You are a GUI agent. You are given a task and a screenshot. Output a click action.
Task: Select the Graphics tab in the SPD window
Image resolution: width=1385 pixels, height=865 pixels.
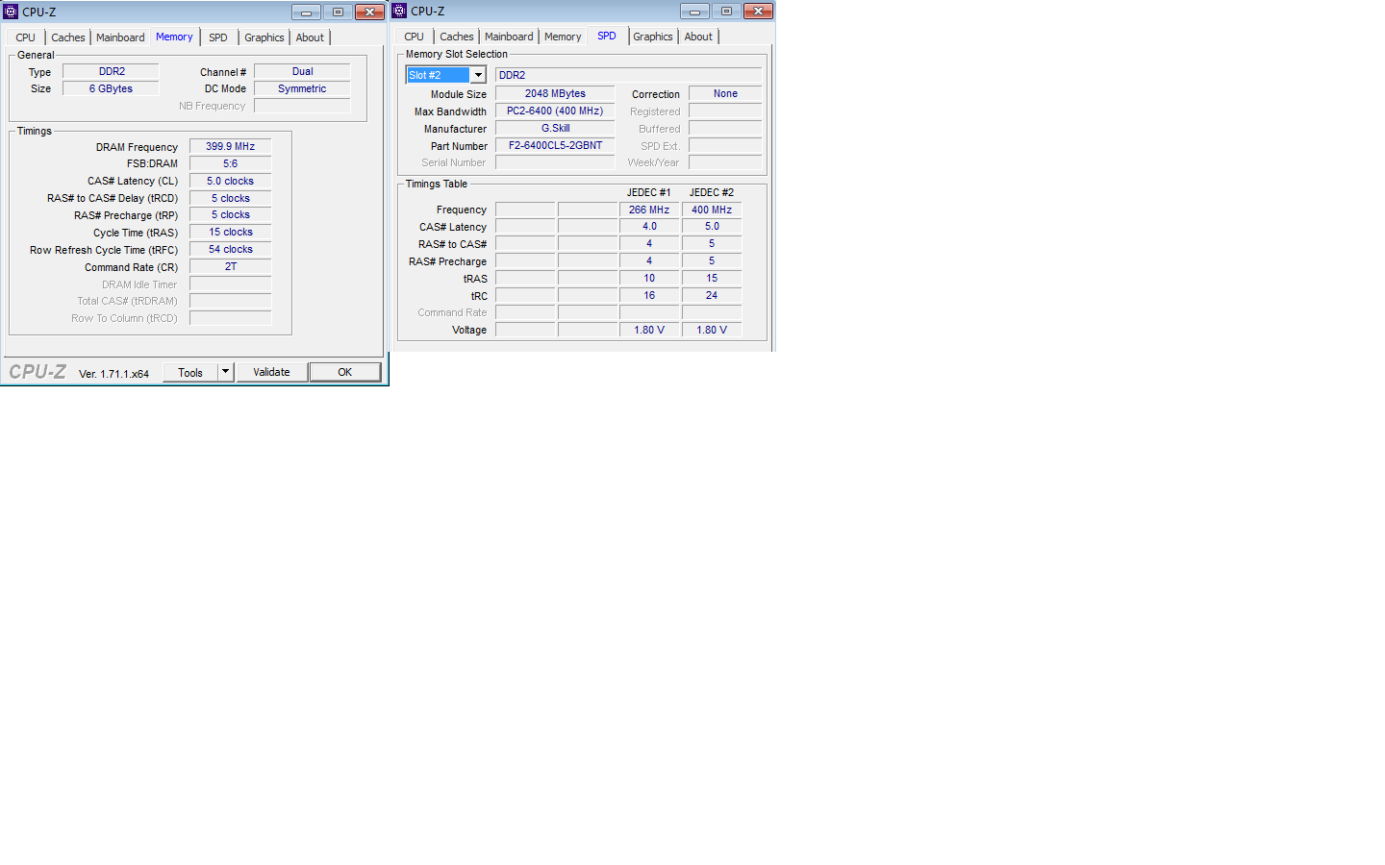click(x=652, y=37)
